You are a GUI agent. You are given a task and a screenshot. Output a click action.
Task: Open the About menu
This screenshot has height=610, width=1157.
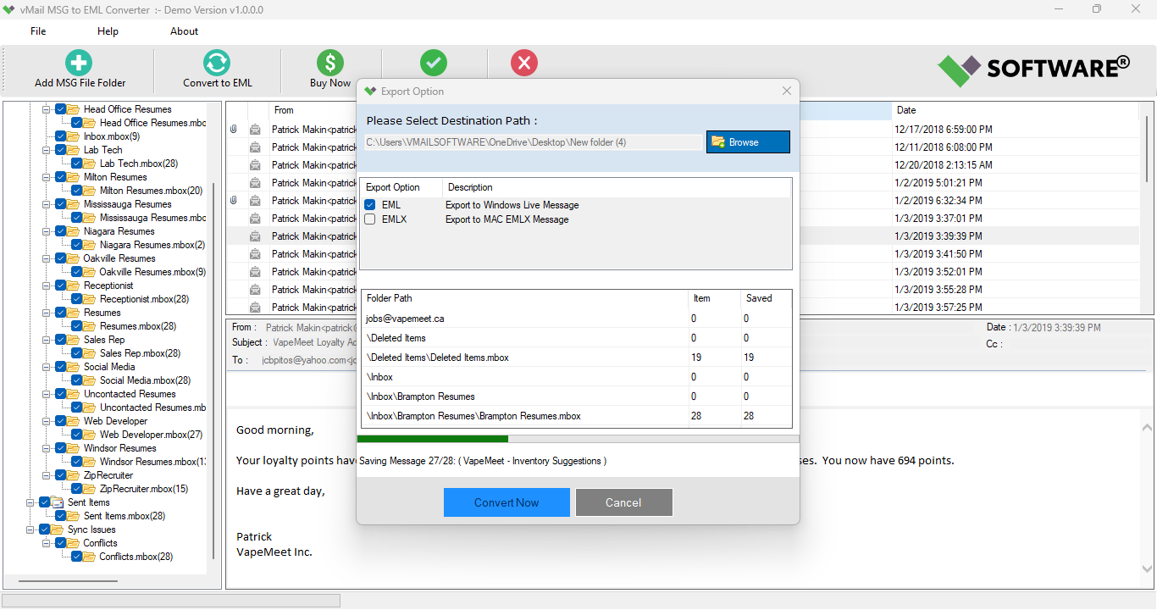[184, 30]
